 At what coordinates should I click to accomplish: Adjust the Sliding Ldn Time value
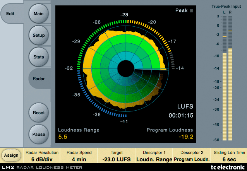click(x=228, y=156)
